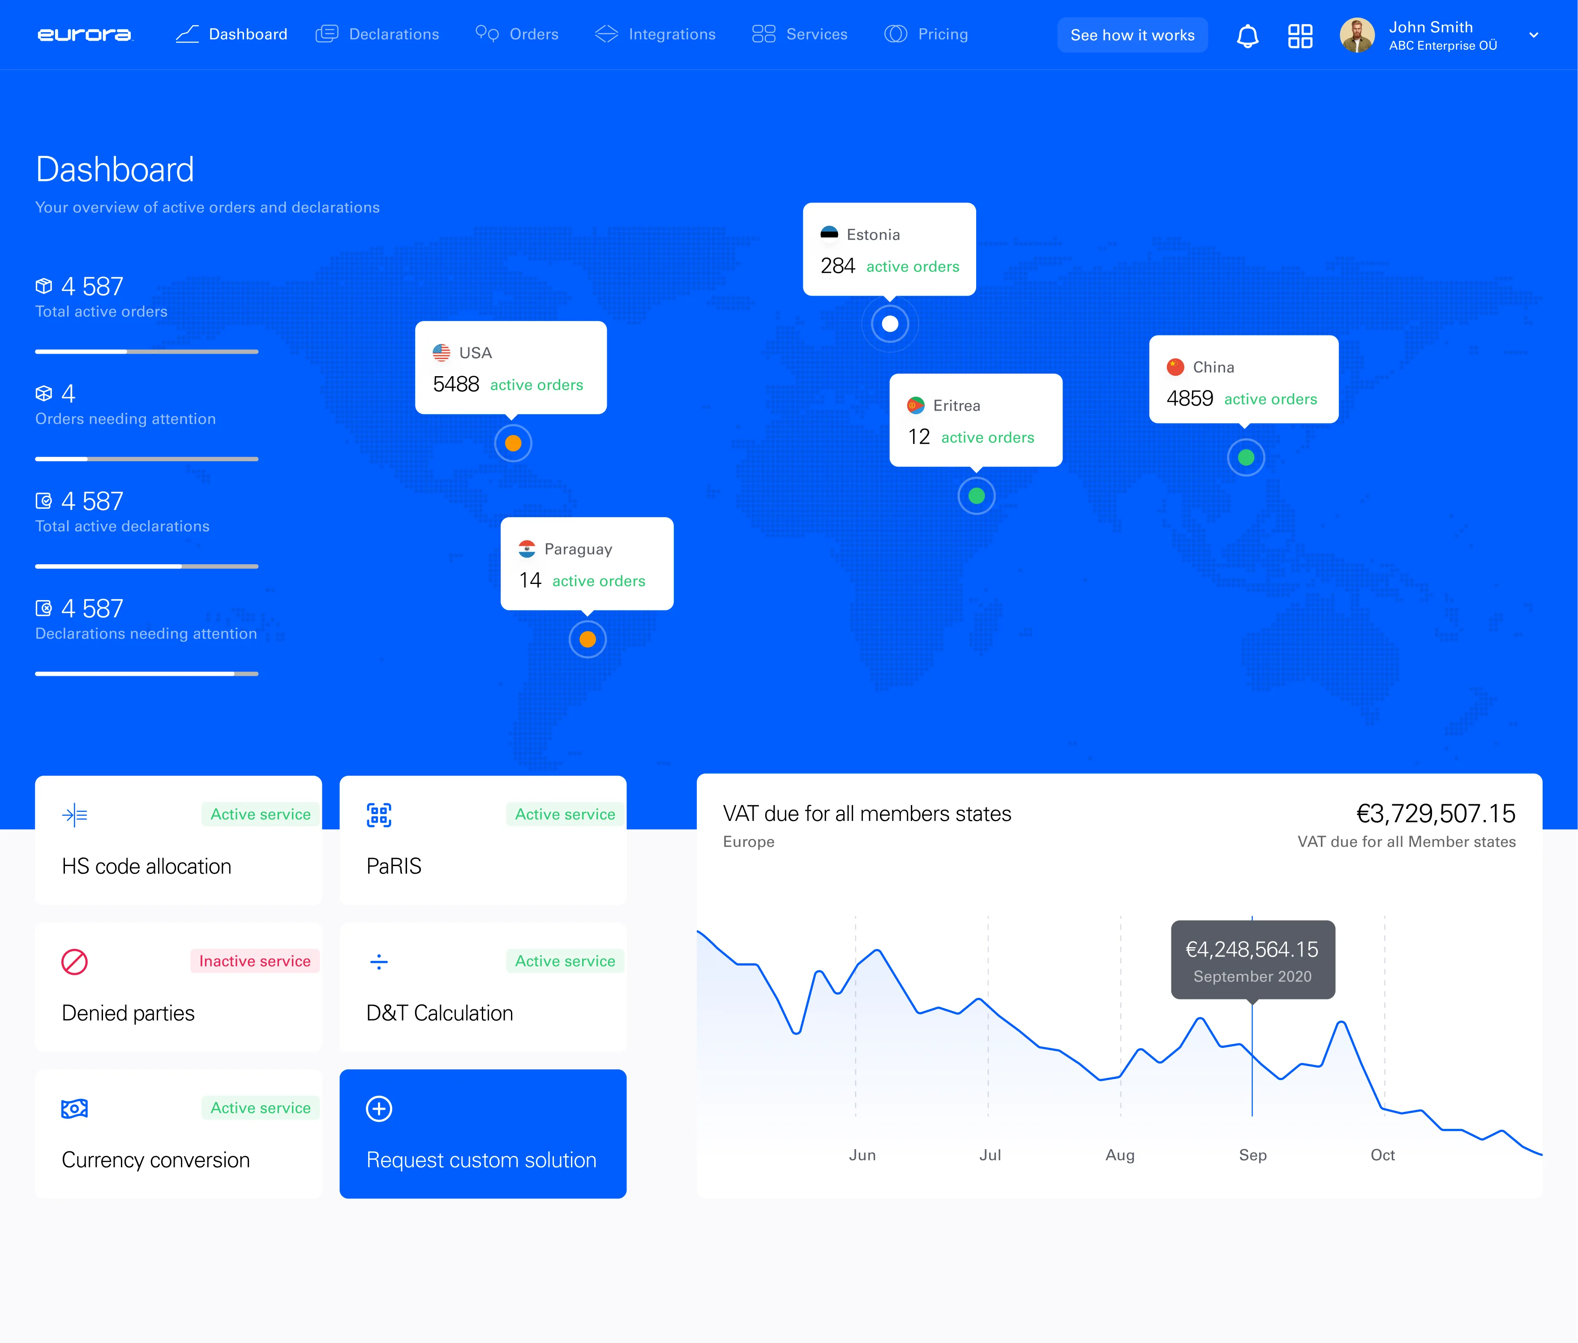This screenshot has height=1343, width=1578.
Task: Select the Estonia white map marker
Action: [x=890, y=324]
